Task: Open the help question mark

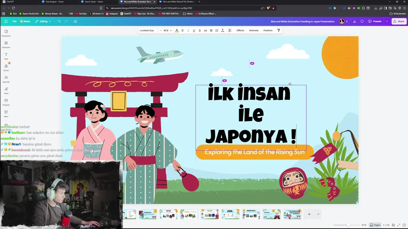Action: tap(404, 225)
